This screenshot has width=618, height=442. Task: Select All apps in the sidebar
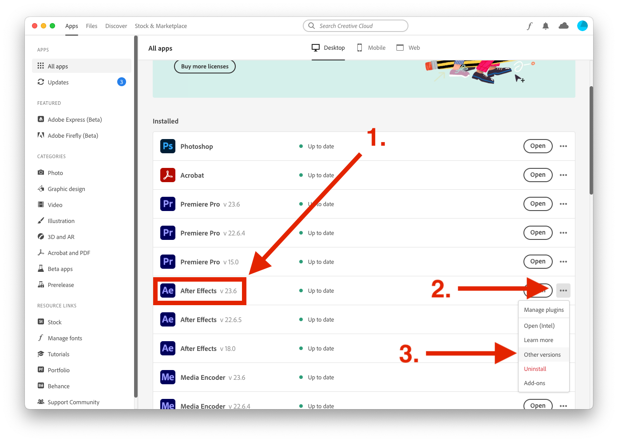pos(82,66)
